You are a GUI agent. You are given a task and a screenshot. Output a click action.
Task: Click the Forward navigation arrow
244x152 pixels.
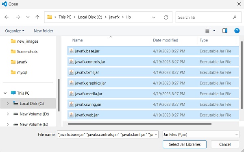point(18,17)
